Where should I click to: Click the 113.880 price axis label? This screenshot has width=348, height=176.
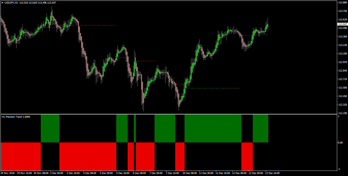[342, 3]
